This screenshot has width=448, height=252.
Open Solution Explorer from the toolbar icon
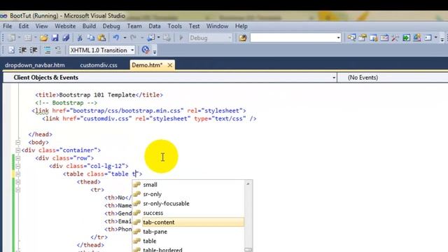tap(351, 38)
